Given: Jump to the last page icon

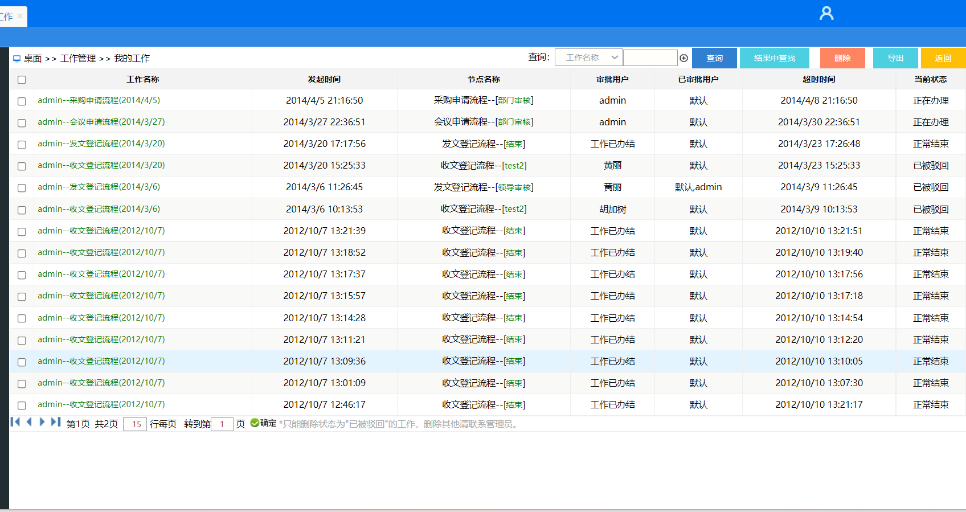Looking at the screenshot, I should click(x=56, y=422).
